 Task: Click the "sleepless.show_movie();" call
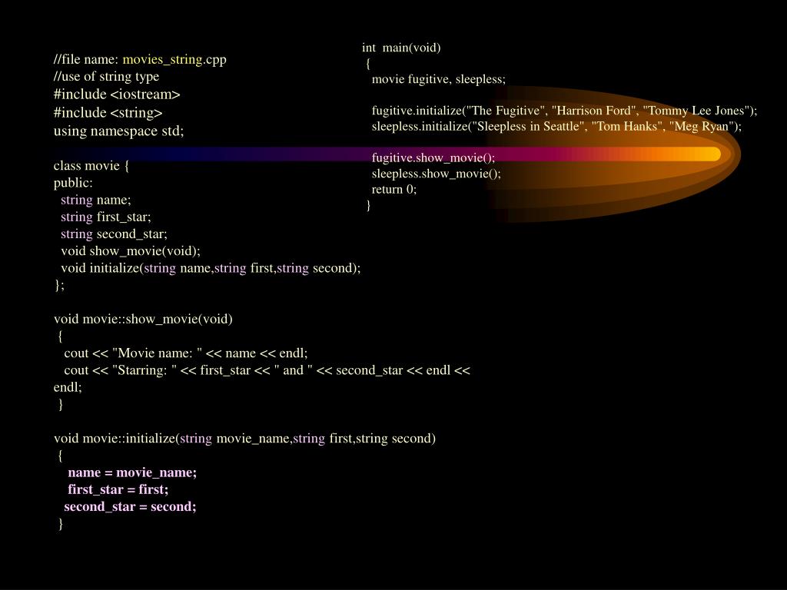(x=437, y=174)
